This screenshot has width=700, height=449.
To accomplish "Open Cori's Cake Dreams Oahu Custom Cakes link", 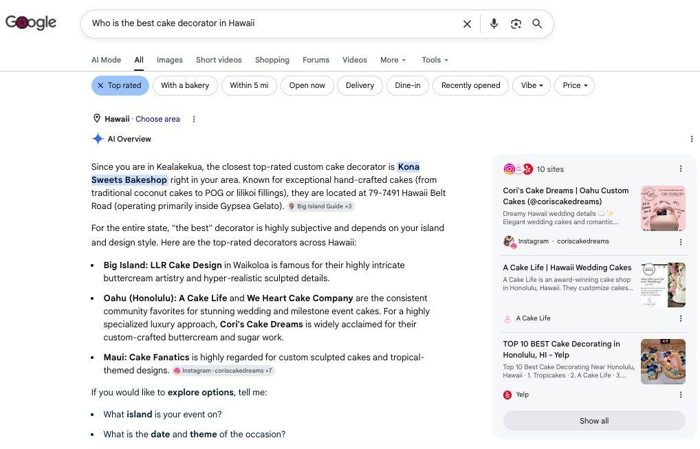I will [x=566, y=196].
